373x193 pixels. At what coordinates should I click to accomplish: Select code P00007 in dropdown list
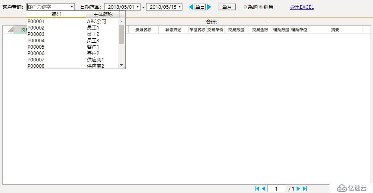pos(36,60)
